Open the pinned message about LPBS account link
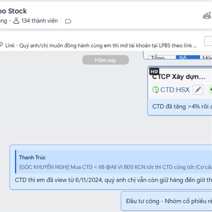The width and height of the screenshot is (212, 212). [x=101, y=46]
